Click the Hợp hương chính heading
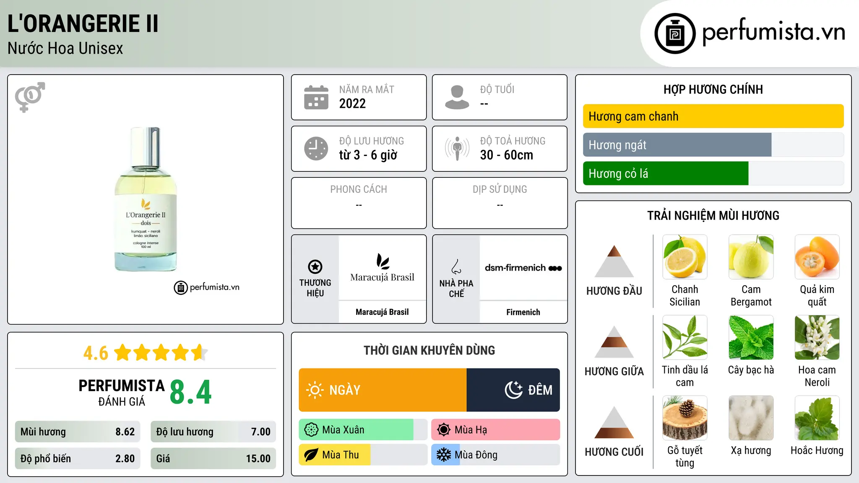The height and width of the screenshot is (483, 859). pos(713,89)
